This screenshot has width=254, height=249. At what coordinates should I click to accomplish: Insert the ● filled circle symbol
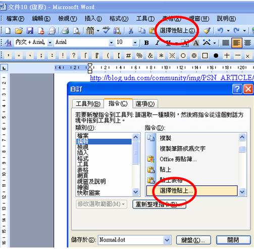[216, 56]
